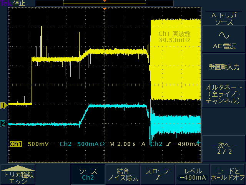Go to next page via 次へ 2/2
246x185 pixels.
(224, 148)
